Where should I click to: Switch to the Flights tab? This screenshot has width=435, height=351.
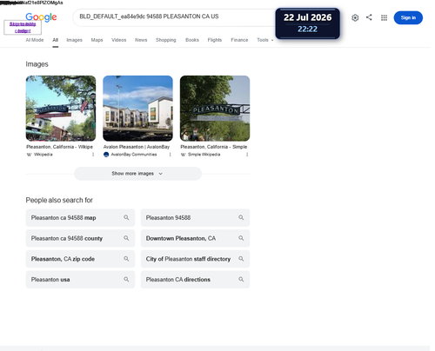(x=215, y=40)
